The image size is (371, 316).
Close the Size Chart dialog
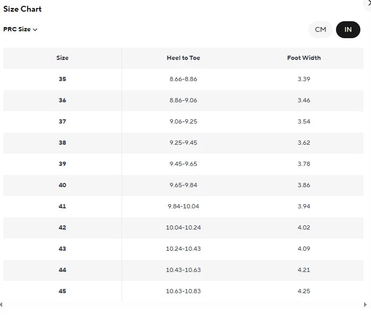tap(369, 3)
